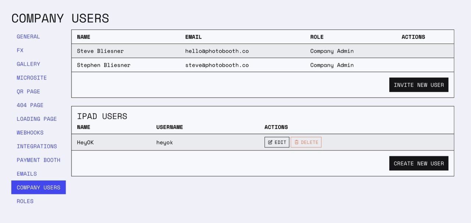Open the 404 Page settings
471x223 pixels.
(30, 105)
